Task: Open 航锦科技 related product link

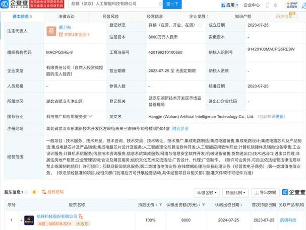Action: coord(288,220)
